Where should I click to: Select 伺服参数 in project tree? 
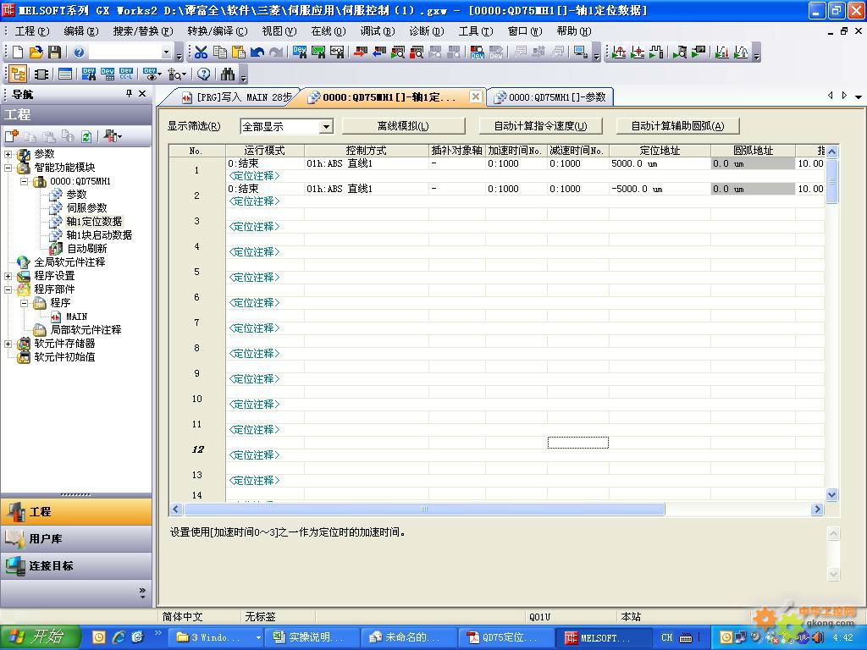(x=86, y=208)
